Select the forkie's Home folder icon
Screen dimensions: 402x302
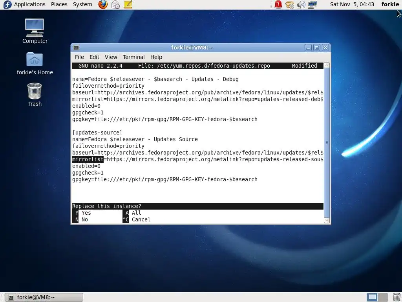35,64
